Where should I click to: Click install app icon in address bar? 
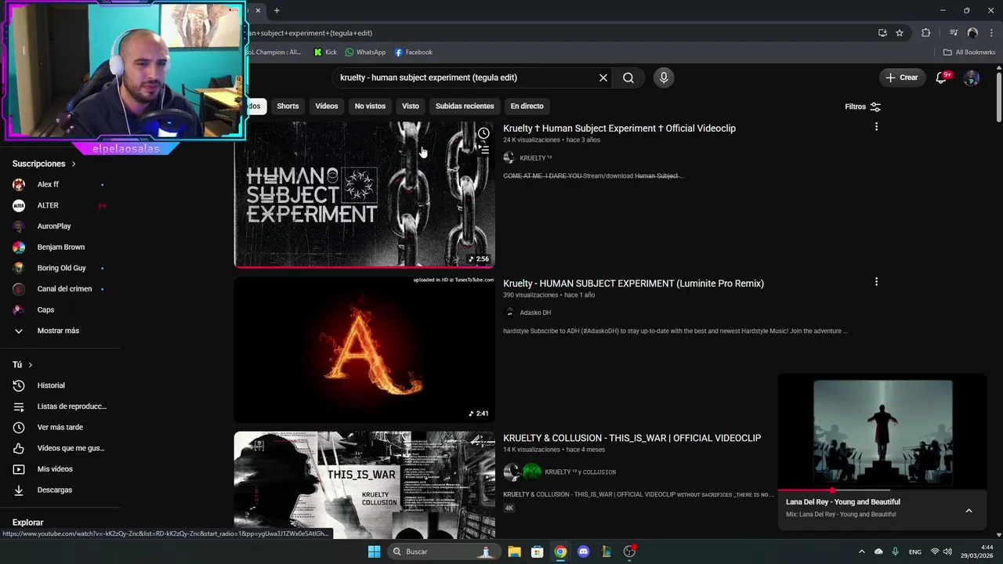(882, 33)
